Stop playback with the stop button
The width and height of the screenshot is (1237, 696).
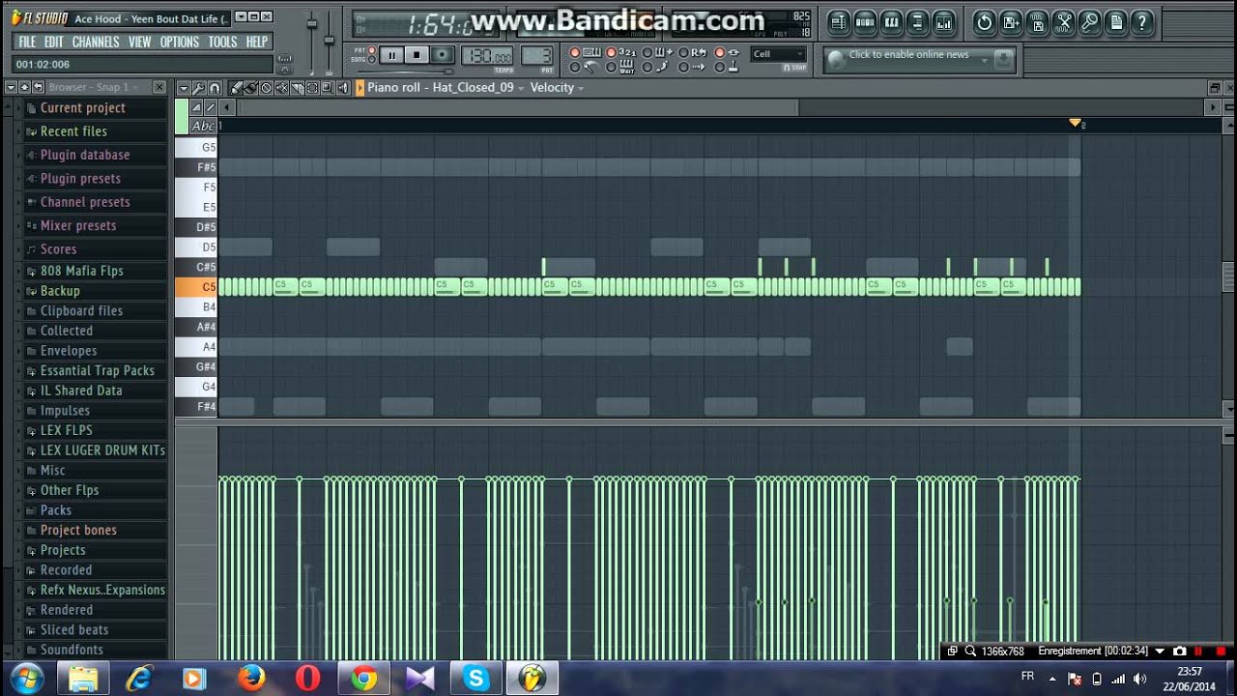pos(417,55)
